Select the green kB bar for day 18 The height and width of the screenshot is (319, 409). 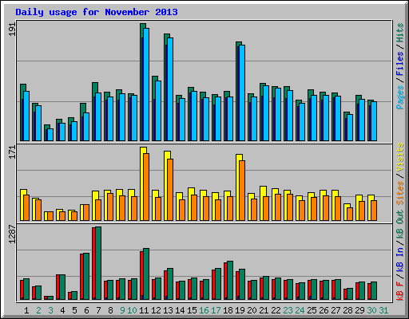[230, 281]
